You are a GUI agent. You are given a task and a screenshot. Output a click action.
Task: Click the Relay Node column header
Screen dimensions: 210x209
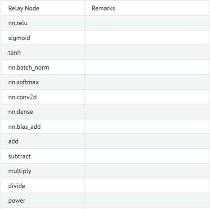(24, 9)
